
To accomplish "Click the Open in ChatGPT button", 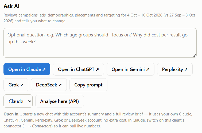I will coord(78,69).
